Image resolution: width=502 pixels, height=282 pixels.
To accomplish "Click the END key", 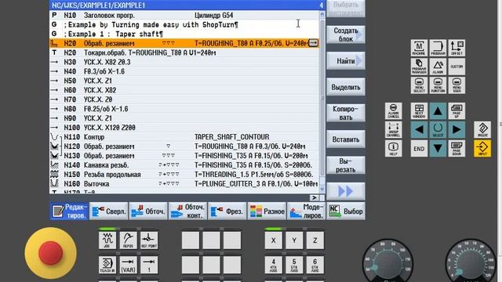I will (x=419, y=149).
